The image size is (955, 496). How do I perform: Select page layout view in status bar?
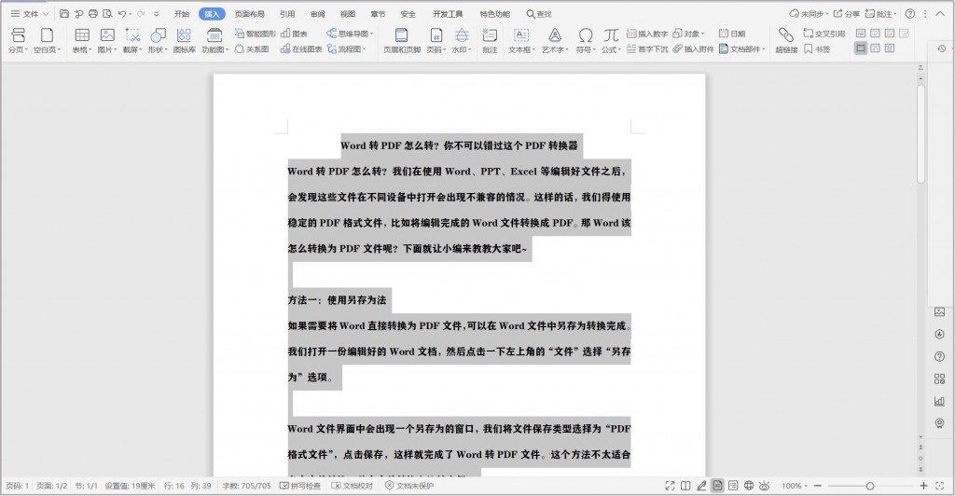[717, 486]
